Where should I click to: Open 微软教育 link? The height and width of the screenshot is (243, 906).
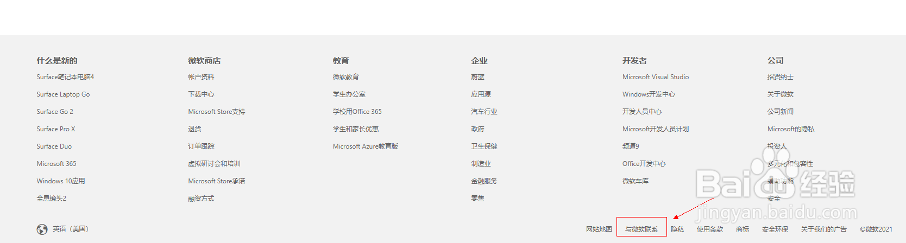pyautogui.click(x=346, y=77)
